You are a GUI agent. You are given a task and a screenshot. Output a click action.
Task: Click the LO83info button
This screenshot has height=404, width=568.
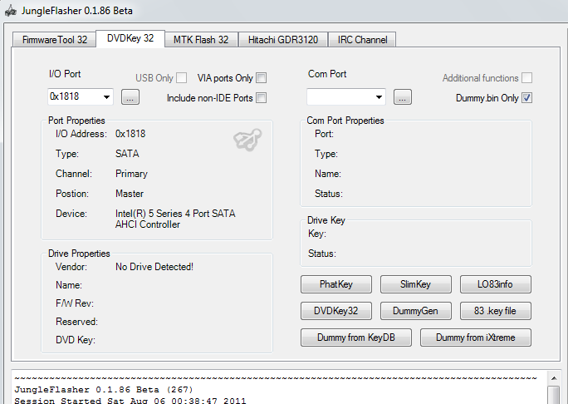495,284
